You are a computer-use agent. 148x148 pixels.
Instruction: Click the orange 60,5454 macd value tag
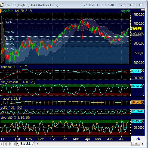coord(137,102)
